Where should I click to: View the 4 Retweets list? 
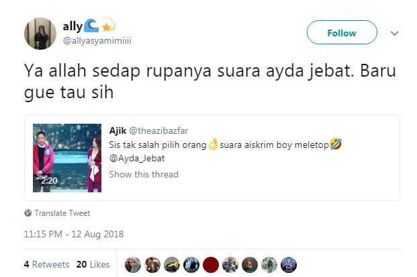46,264
